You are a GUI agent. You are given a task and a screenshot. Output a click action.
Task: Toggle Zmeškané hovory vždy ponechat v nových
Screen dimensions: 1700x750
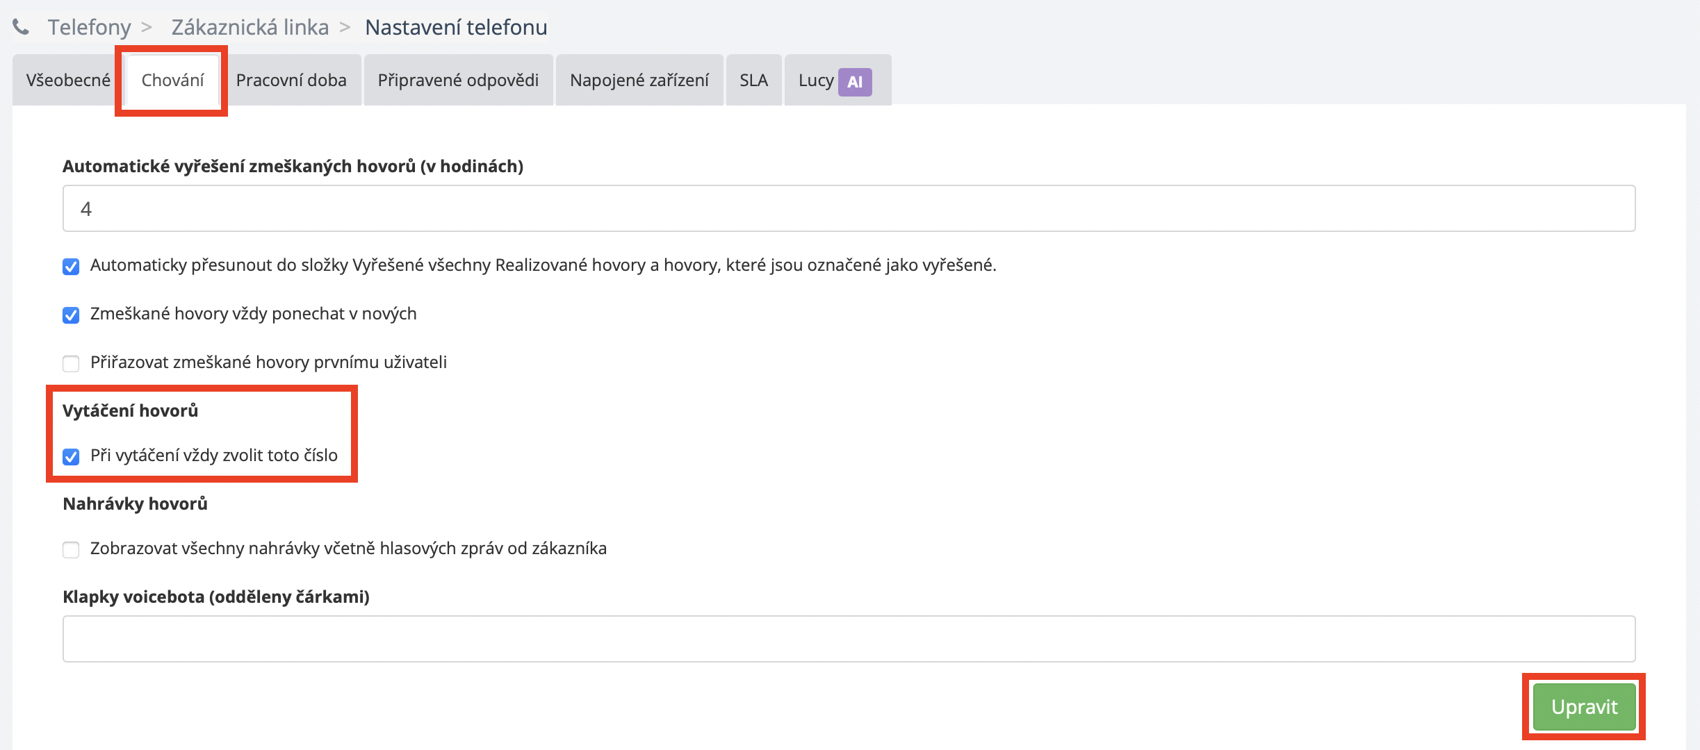(71, 315)
